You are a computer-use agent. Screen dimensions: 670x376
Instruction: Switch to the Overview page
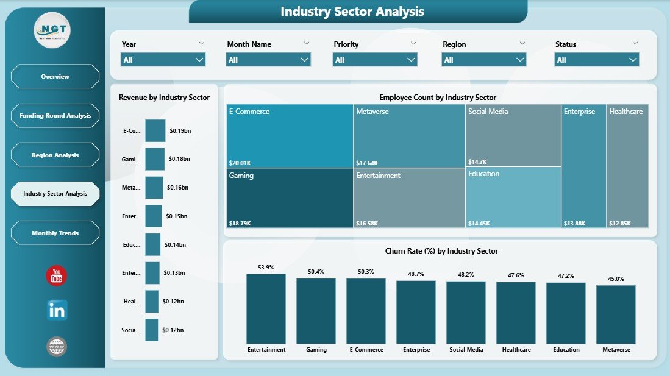coord(55,76)
